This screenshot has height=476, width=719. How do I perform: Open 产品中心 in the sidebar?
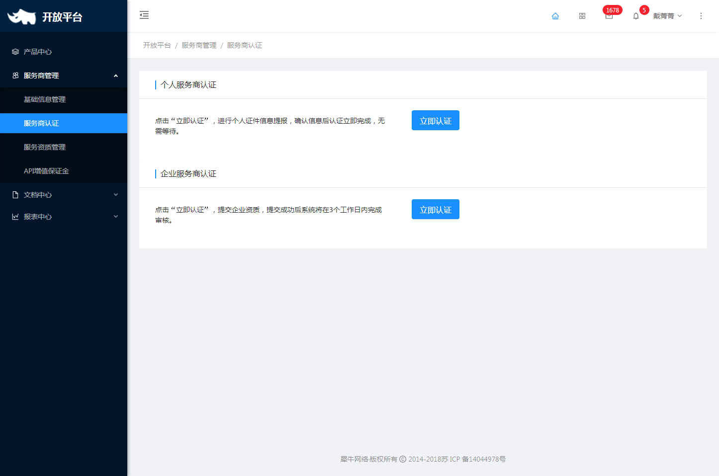click(x=64, y=52)
